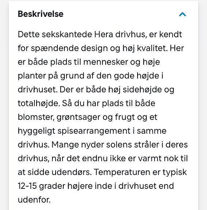The width and height of the screenshot is (207, 210).
Task: Click the word 'planter' starting the fourth line
Action: (32, 76)
